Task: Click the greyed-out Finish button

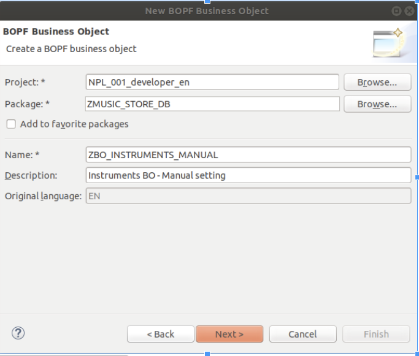Action: [x=376, y=334]
